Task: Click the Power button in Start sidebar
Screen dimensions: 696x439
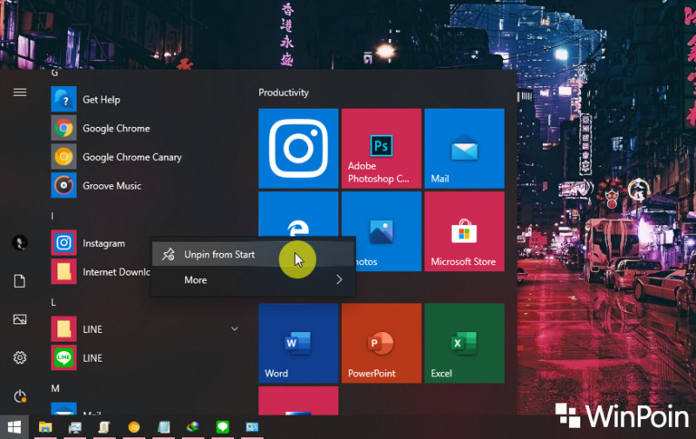Action: click(x=19, y=396)
